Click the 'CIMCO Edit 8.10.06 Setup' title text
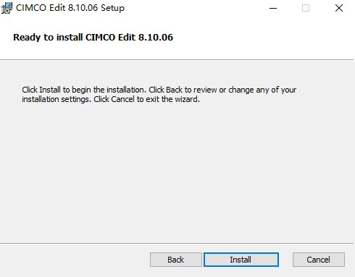The height and width of the screenshot is (277, 355). [x=70, y=8]
